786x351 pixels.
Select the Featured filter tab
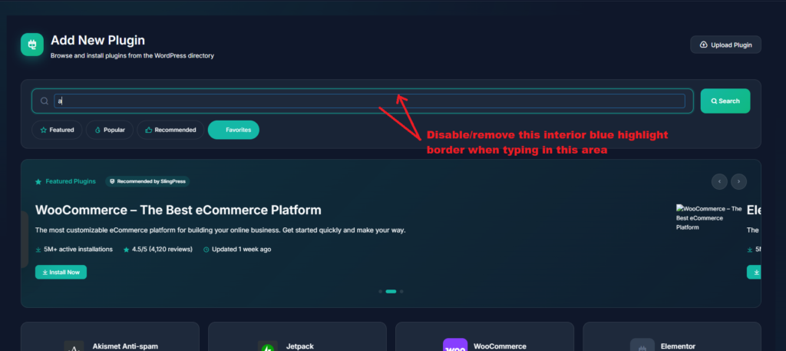(x=57, y=130)
